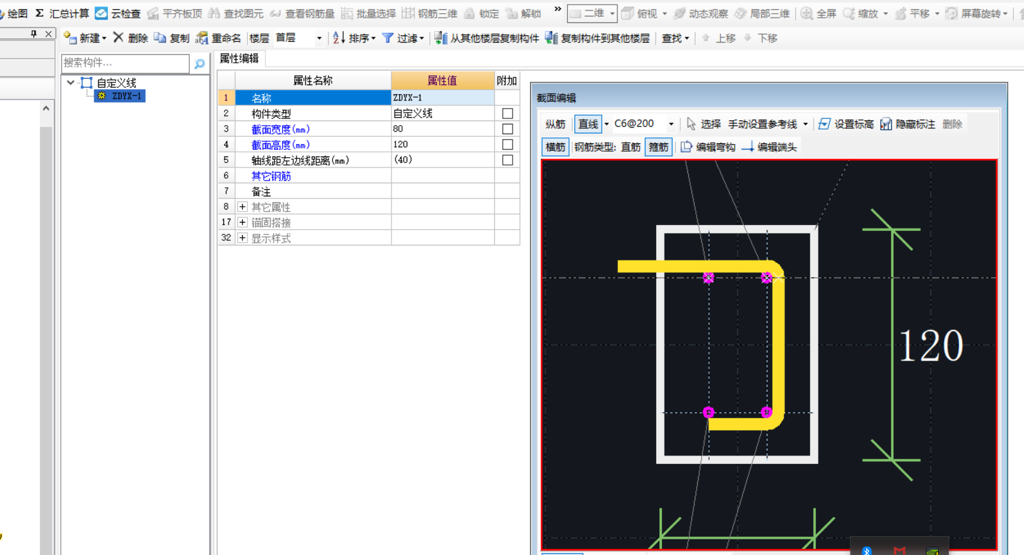Click the left panel scrollbar up arrow
1024x555 pixels.
pyautogui.click(x=46, y=109)
